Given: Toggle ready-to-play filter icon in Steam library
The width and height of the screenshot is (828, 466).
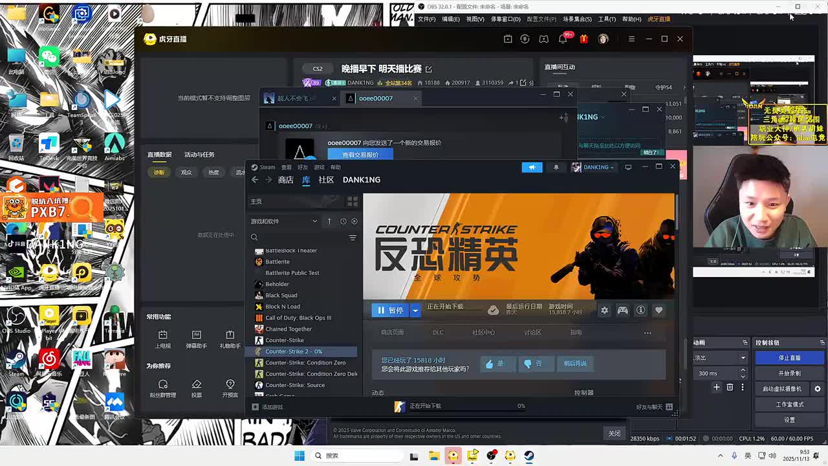Looking at the screenshot, I should pyautogui.click(x=354, y=221).
